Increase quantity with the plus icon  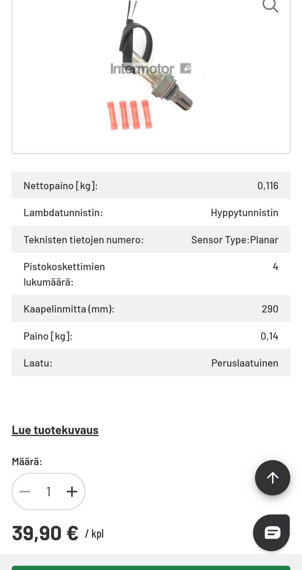72,492
